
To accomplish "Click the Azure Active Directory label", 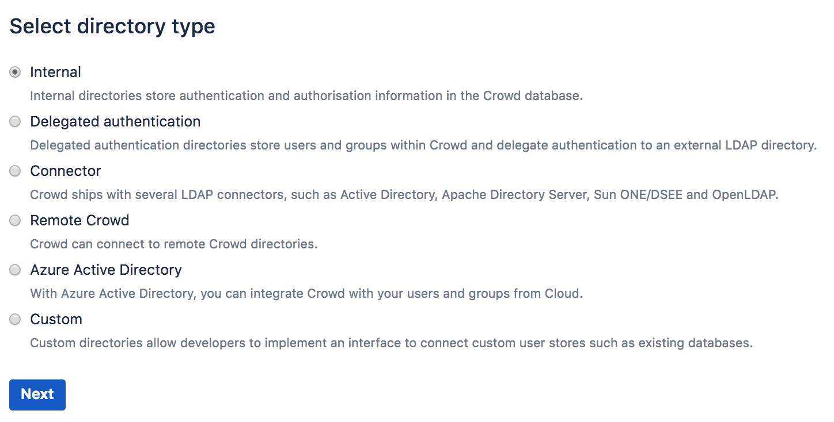I will click(x=106, y=270).
